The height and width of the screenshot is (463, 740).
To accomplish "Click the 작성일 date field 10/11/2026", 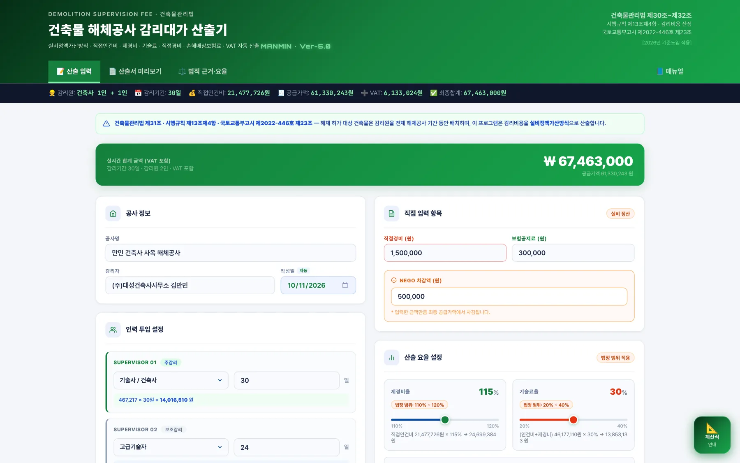I will click(x=318, y=285).
